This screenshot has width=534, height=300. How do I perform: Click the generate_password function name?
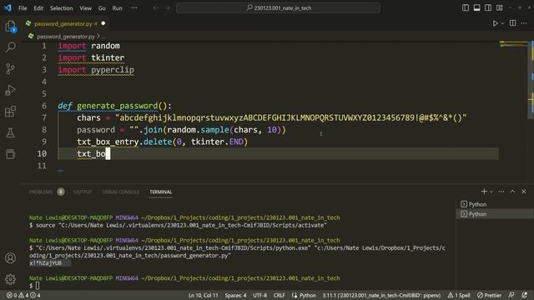(x=117, y=106)
